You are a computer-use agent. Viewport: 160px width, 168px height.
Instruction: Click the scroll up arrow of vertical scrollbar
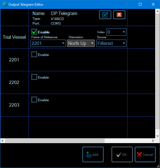pyautogui.click(x=157, y=11)
